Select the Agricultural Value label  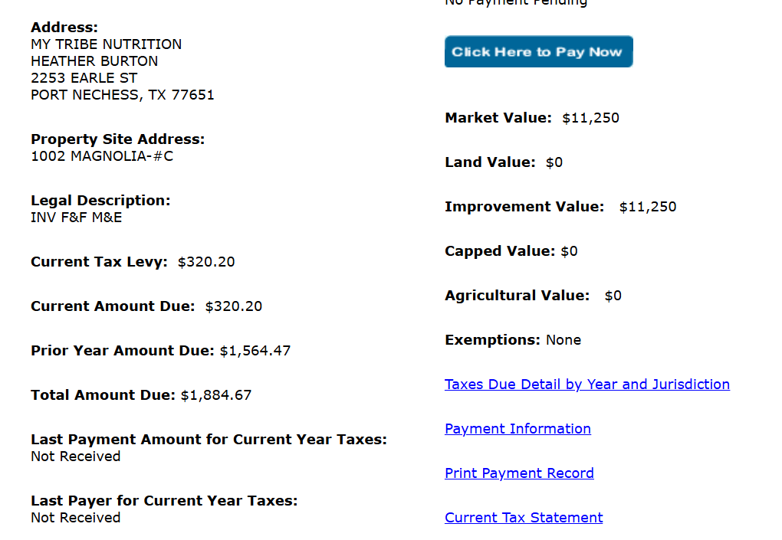tap(517, 296)
